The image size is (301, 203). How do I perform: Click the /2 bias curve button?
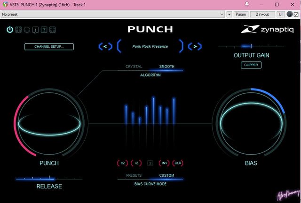(x=136, y=163)
